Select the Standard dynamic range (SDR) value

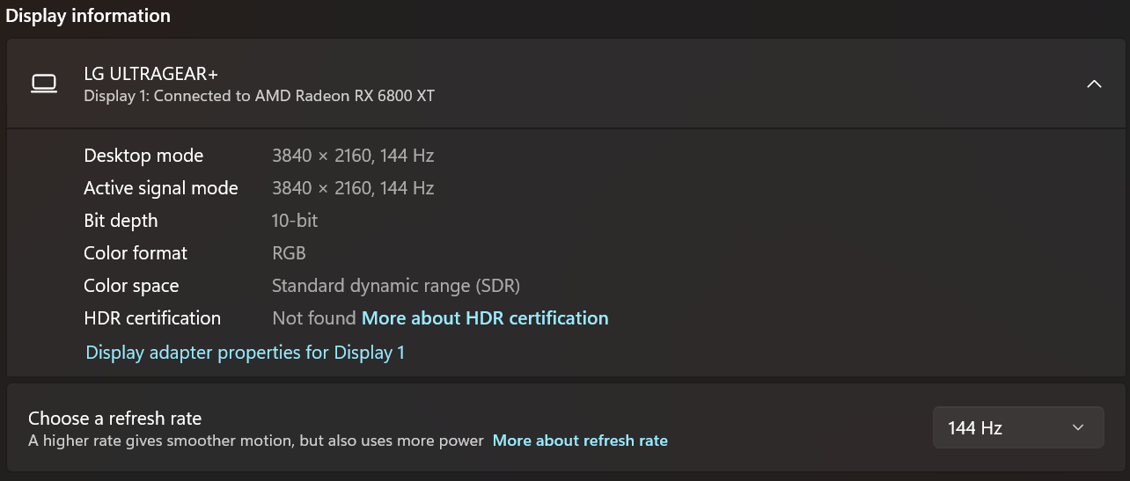[x=396, y=286]
